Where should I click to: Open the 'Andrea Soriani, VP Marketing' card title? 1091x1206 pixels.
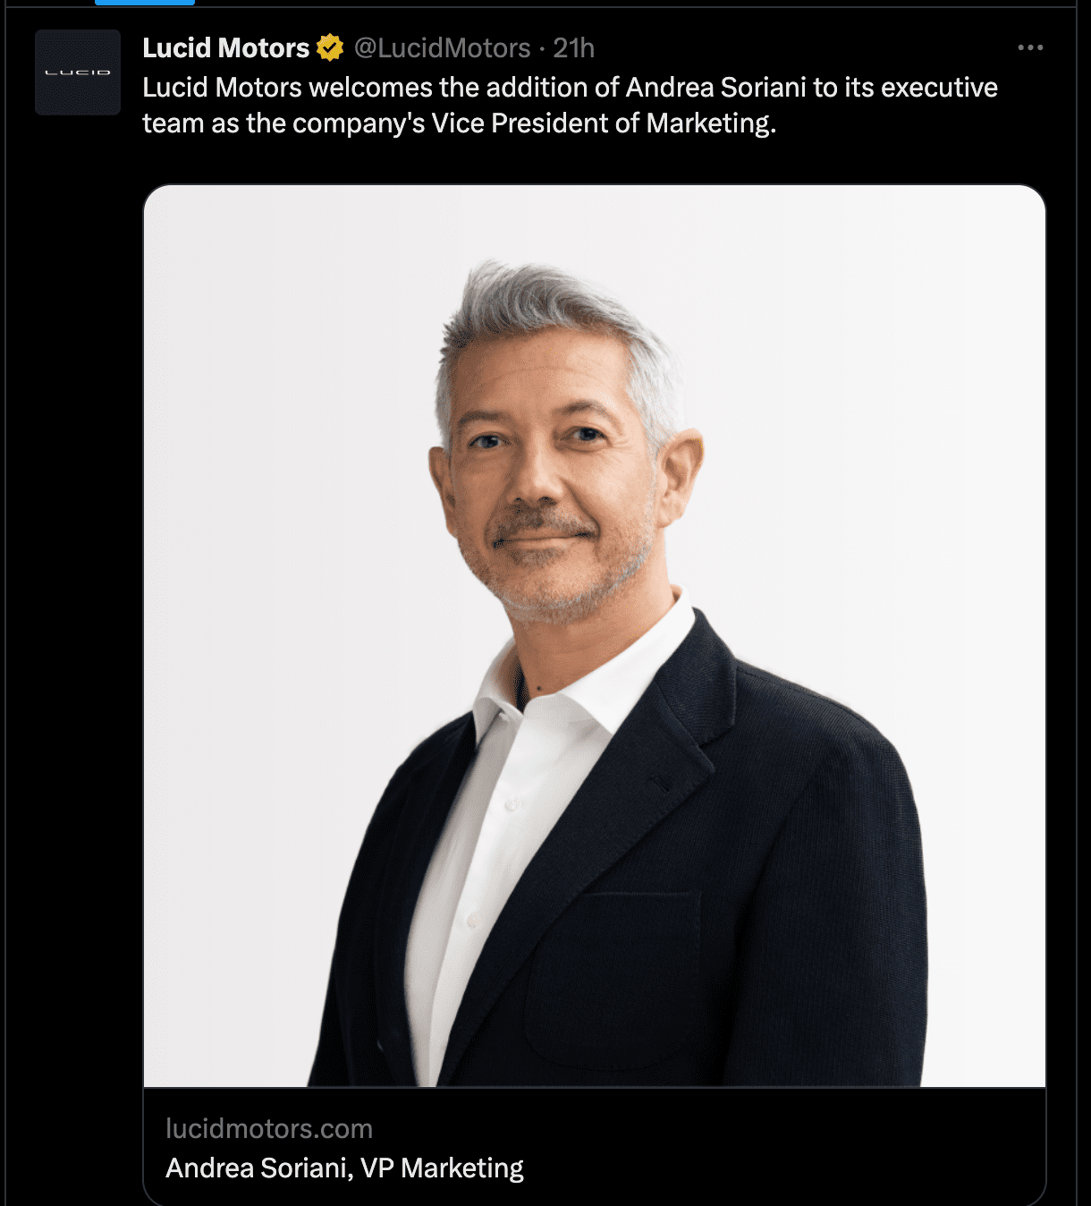click(x=344, y=1168)
